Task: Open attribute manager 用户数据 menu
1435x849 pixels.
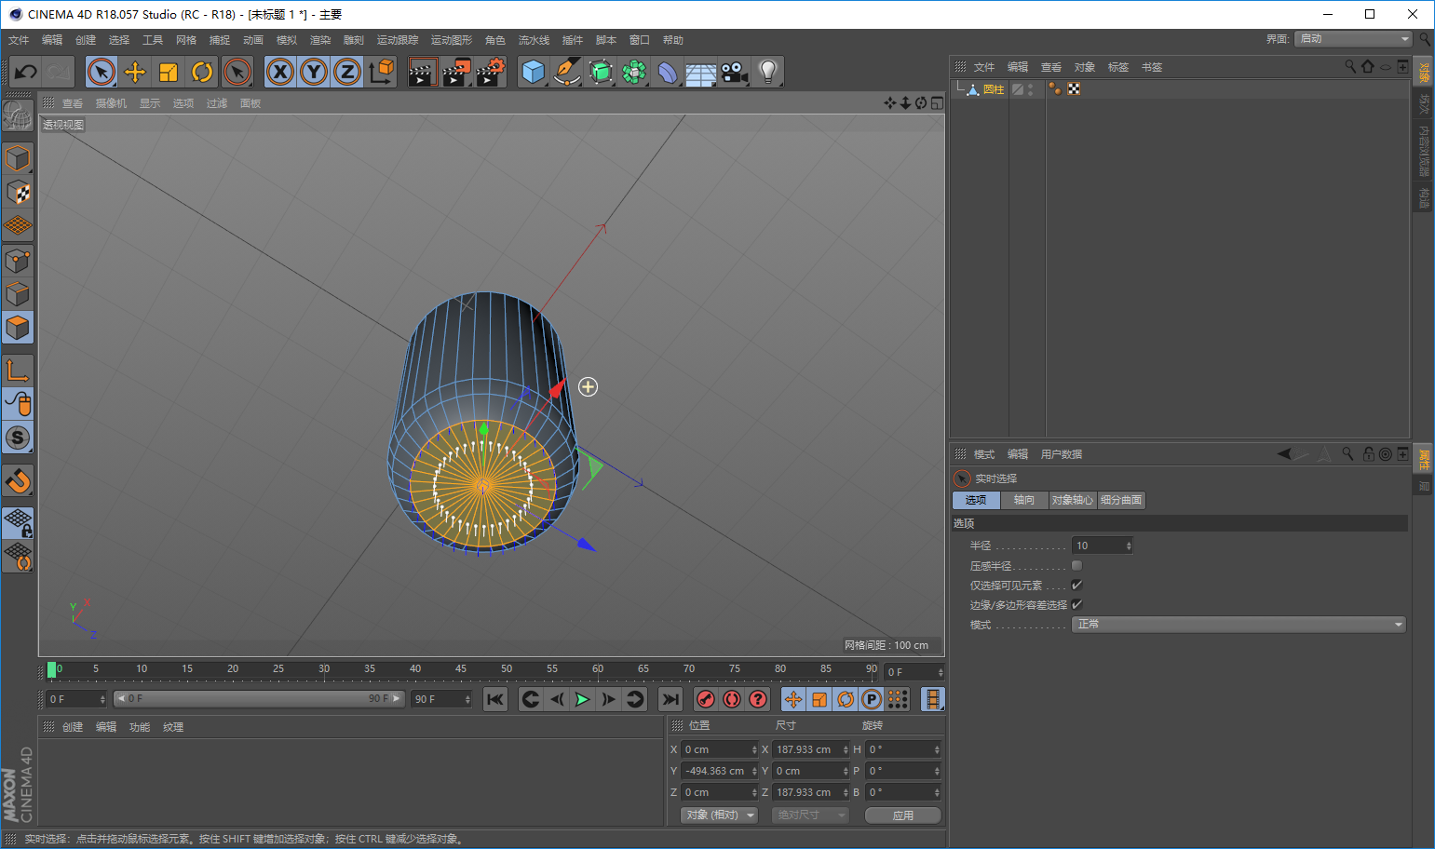Action: tap(1062, 454)
